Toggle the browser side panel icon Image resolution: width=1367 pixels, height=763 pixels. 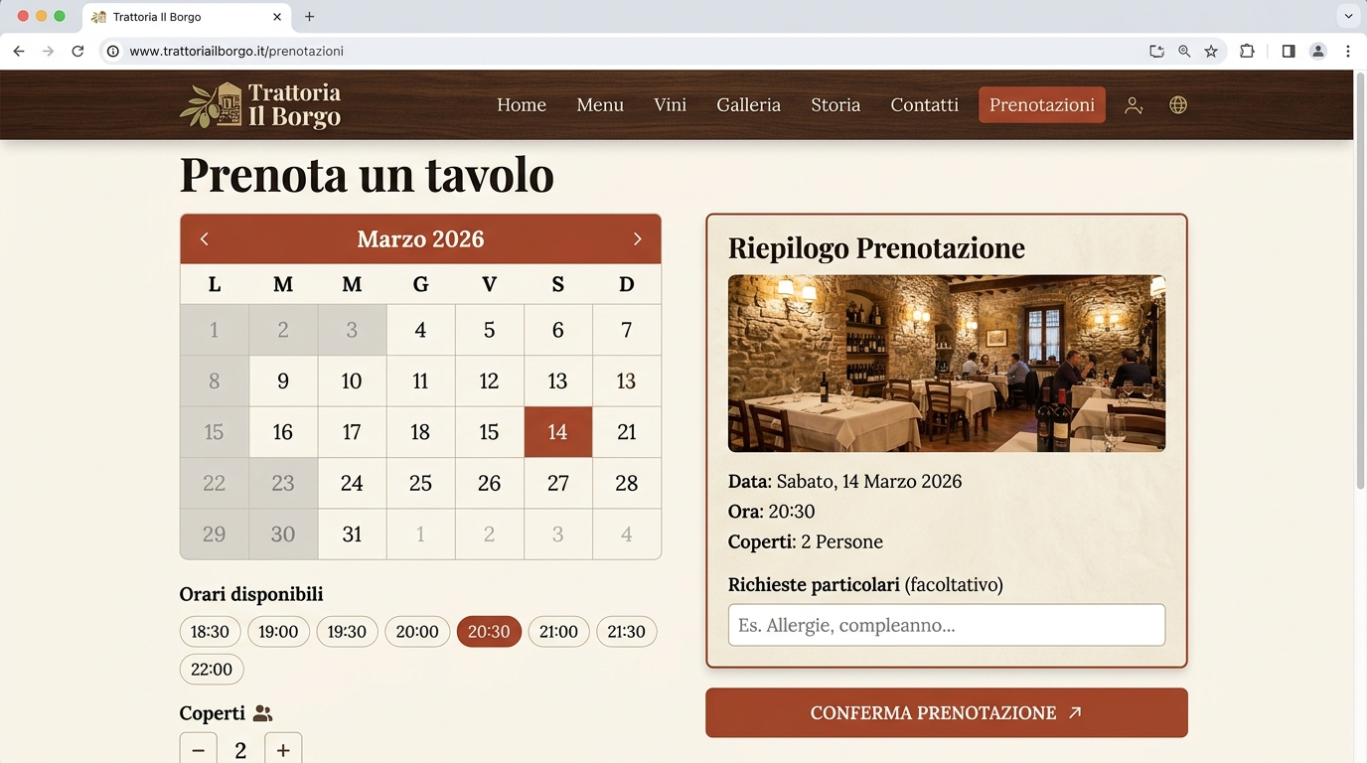[x=1289, y=51]
